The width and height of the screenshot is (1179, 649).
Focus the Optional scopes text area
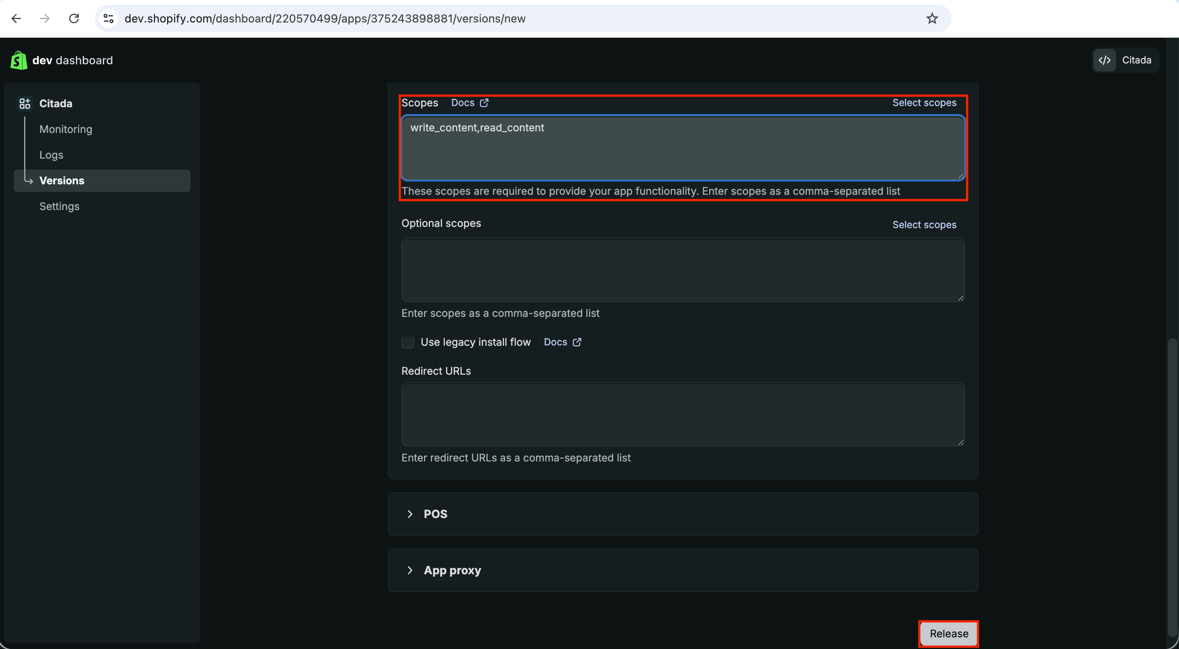click(682, 270)
